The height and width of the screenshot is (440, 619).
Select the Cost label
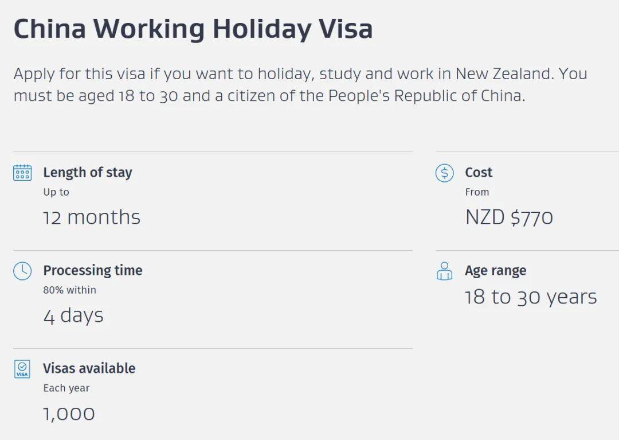coord(479,173)
